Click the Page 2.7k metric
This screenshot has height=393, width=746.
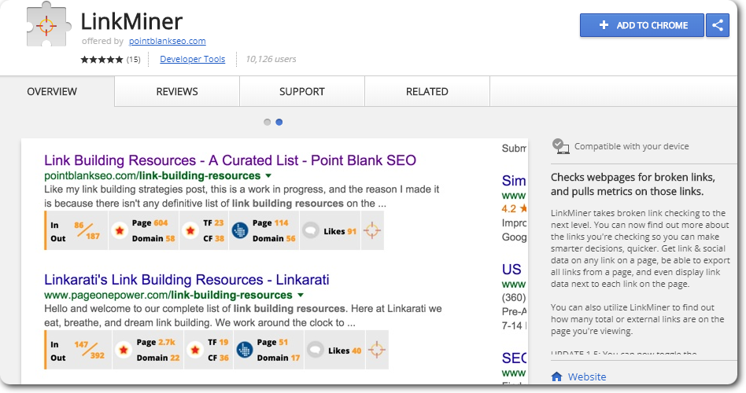click(156, 342)
